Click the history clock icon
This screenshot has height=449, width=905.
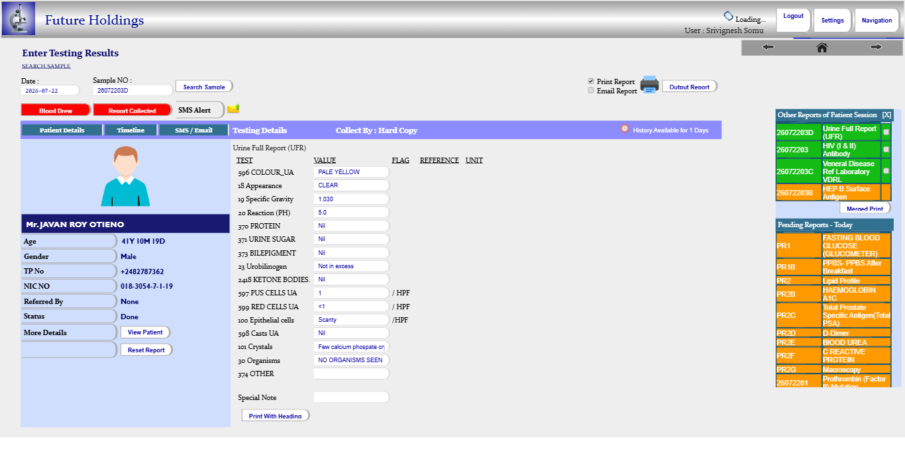[x=624, y=129]
